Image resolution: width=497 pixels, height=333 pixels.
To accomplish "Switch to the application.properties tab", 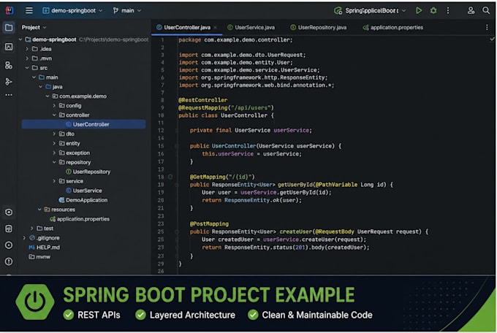I will pos(393,28).
